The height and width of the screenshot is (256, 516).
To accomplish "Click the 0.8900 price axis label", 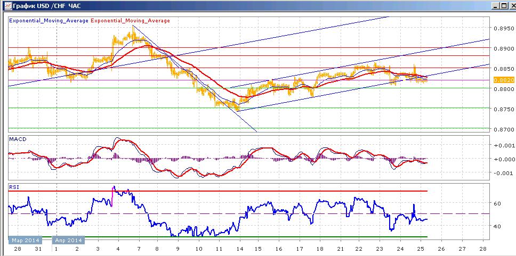I will [504, 48].
